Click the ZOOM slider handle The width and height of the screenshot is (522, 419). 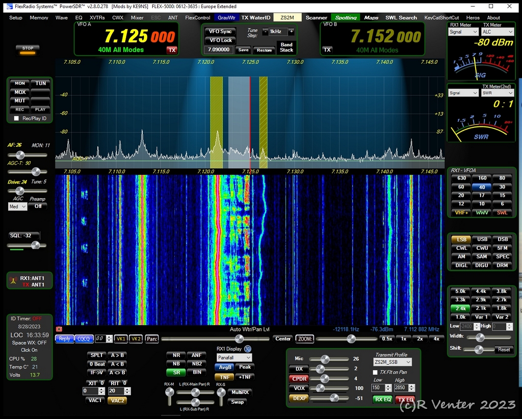[351, 339]
